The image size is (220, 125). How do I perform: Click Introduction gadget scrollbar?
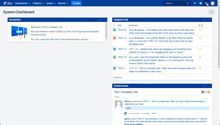click(x=106, y=31)
